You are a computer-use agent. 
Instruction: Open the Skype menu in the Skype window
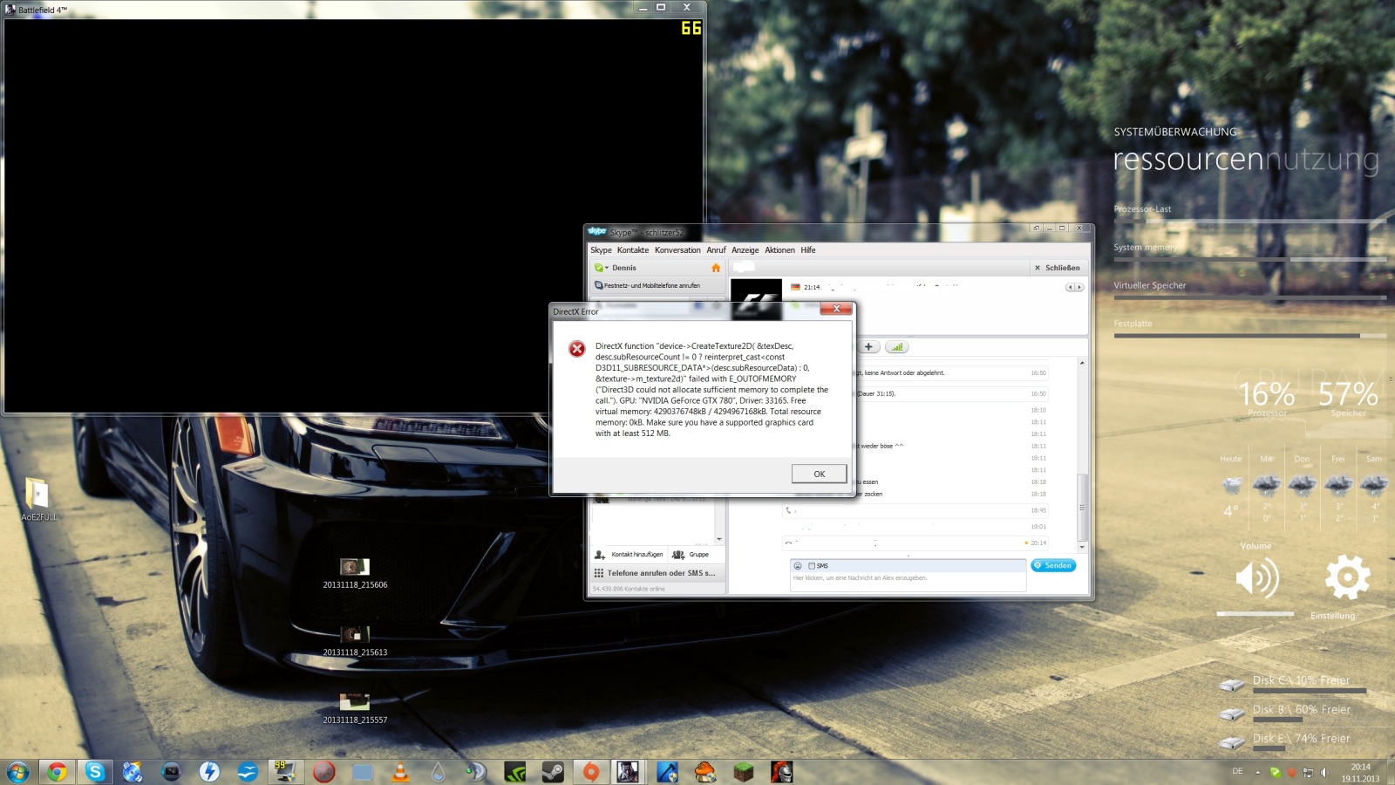tap(601, 250)
